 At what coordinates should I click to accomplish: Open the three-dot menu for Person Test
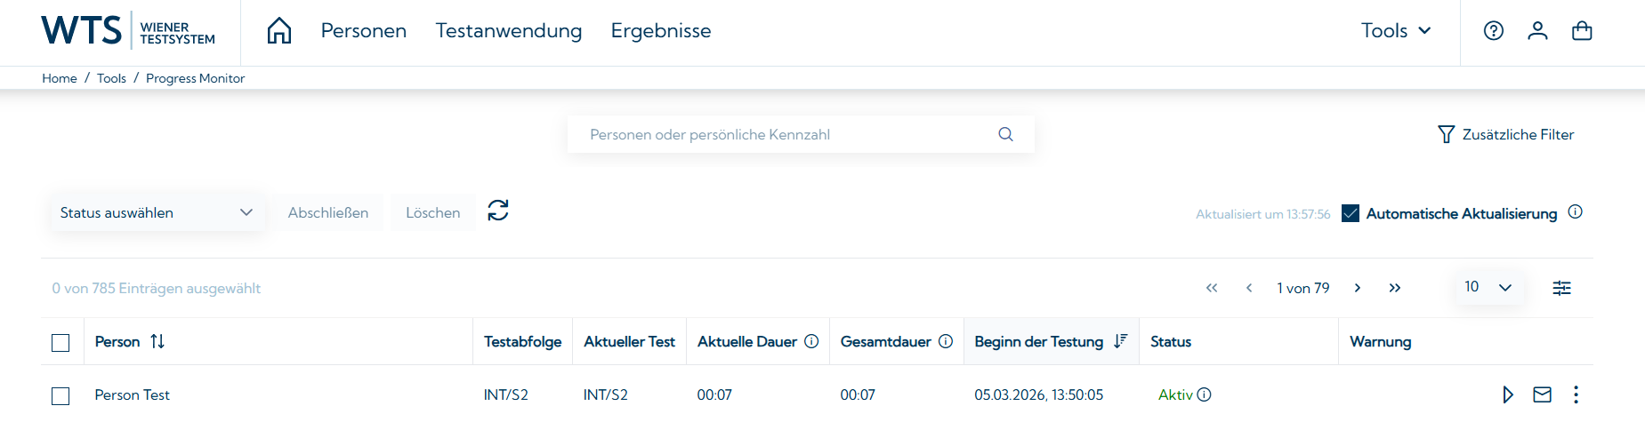1576,394
